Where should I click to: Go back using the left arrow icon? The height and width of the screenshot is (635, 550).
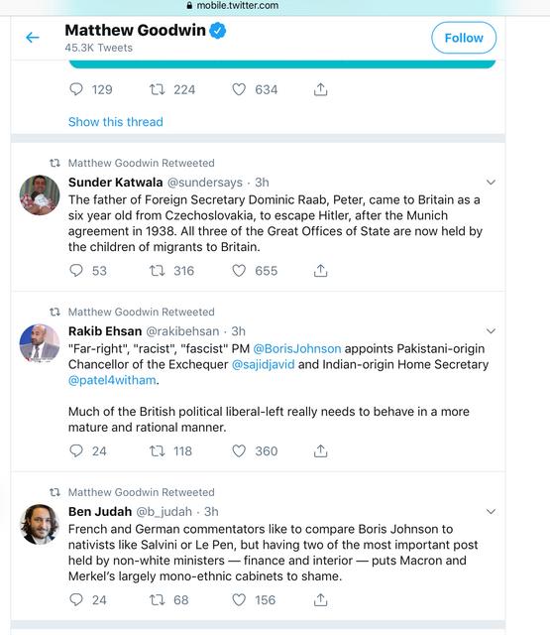point(33,38)
